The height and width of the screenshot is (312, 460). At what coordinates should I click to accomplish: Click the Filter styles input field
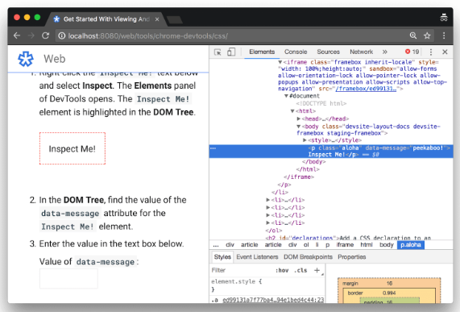click(x=241, y=270)
